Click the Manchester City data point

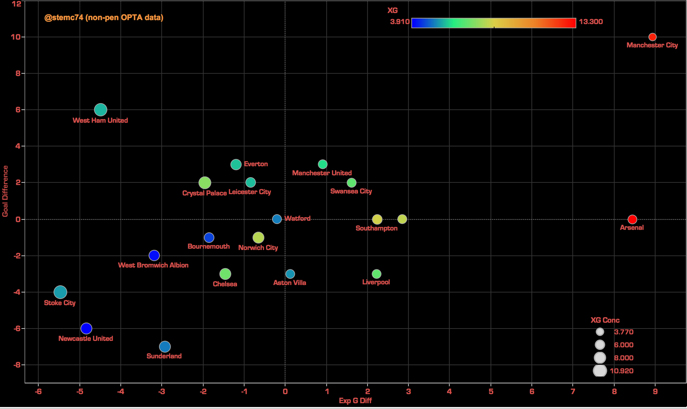(x=652, y=37)
